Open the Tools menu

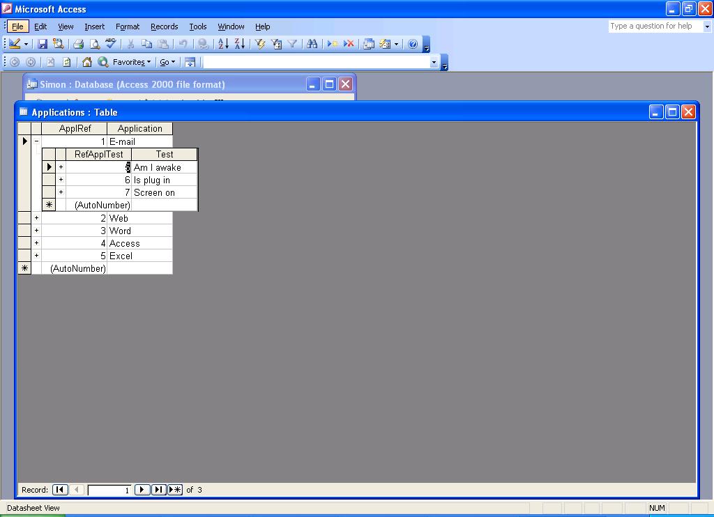(x=198, y=26)
